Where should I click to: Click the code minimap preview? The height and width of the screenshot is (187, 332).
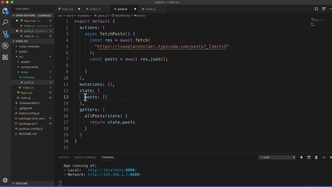point(317,22)
